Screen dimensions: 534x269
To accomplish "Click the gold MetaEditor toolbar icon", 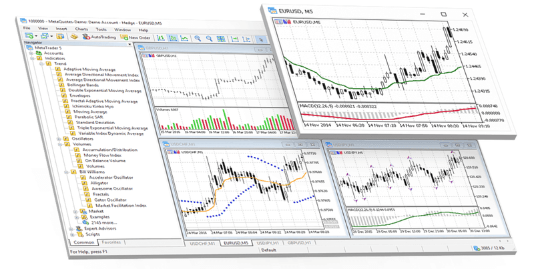I will tap(74, 37).
